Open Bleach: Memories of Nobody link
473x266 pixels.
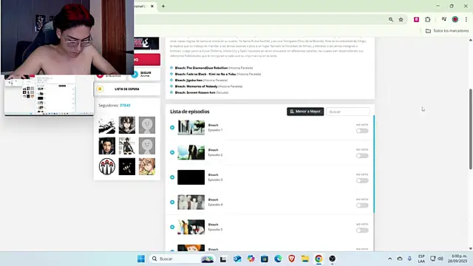coord(196,86)
